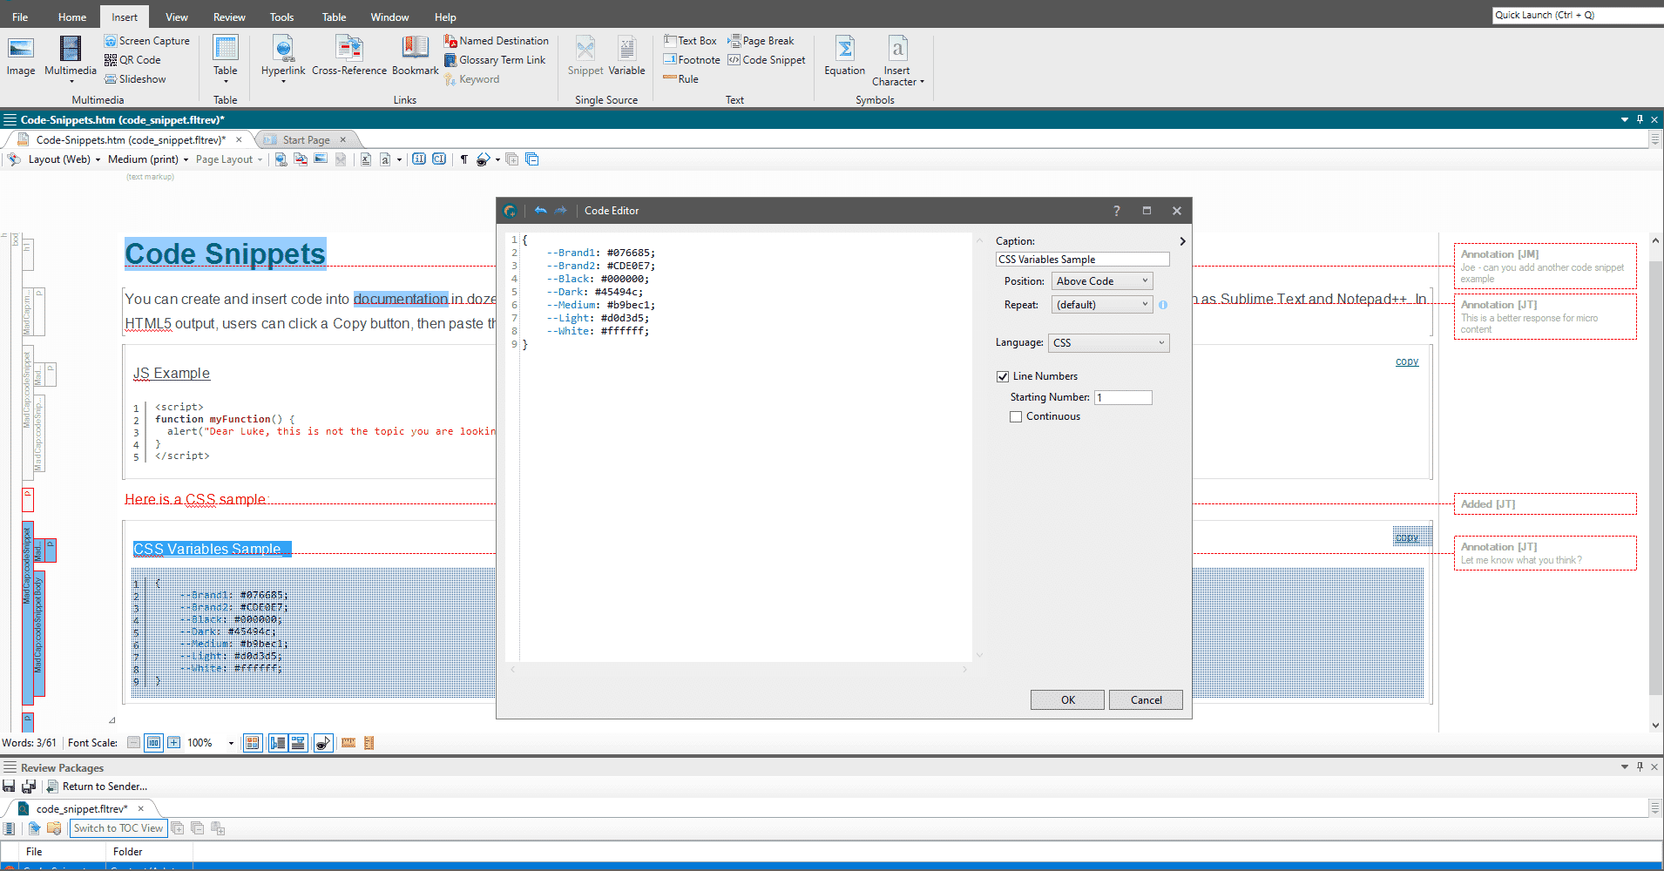This screenshot has width=1664, height=871.
Task: Open the Multimedia insert button
Action: 71,58
